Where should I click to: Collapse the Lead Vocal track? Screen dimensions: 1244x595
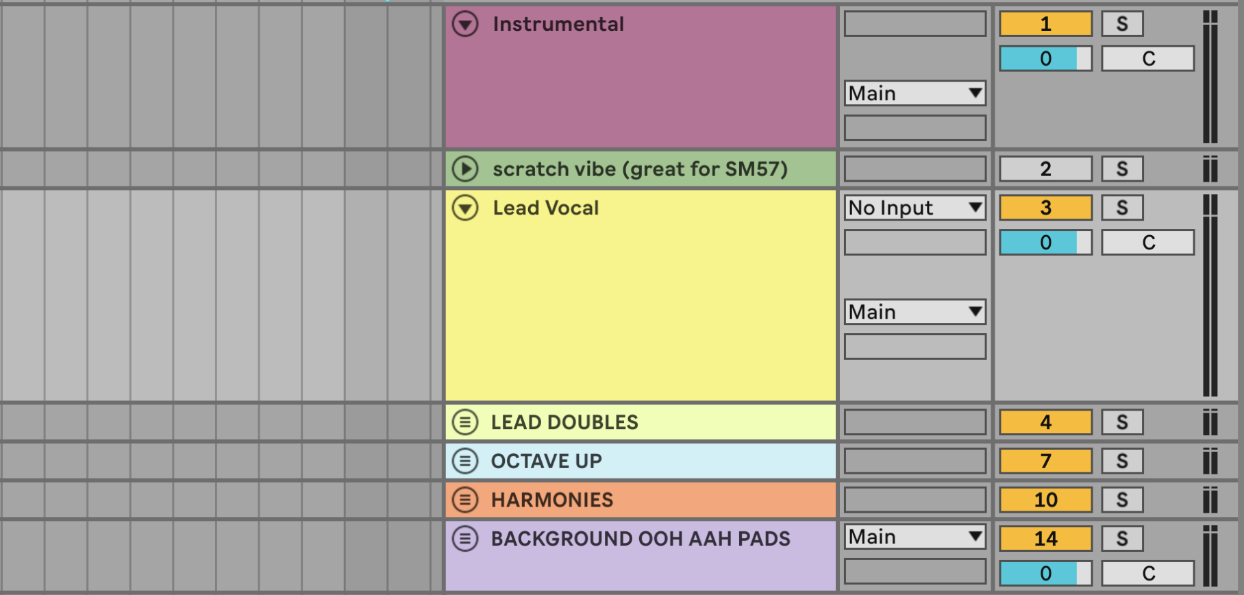465,208
